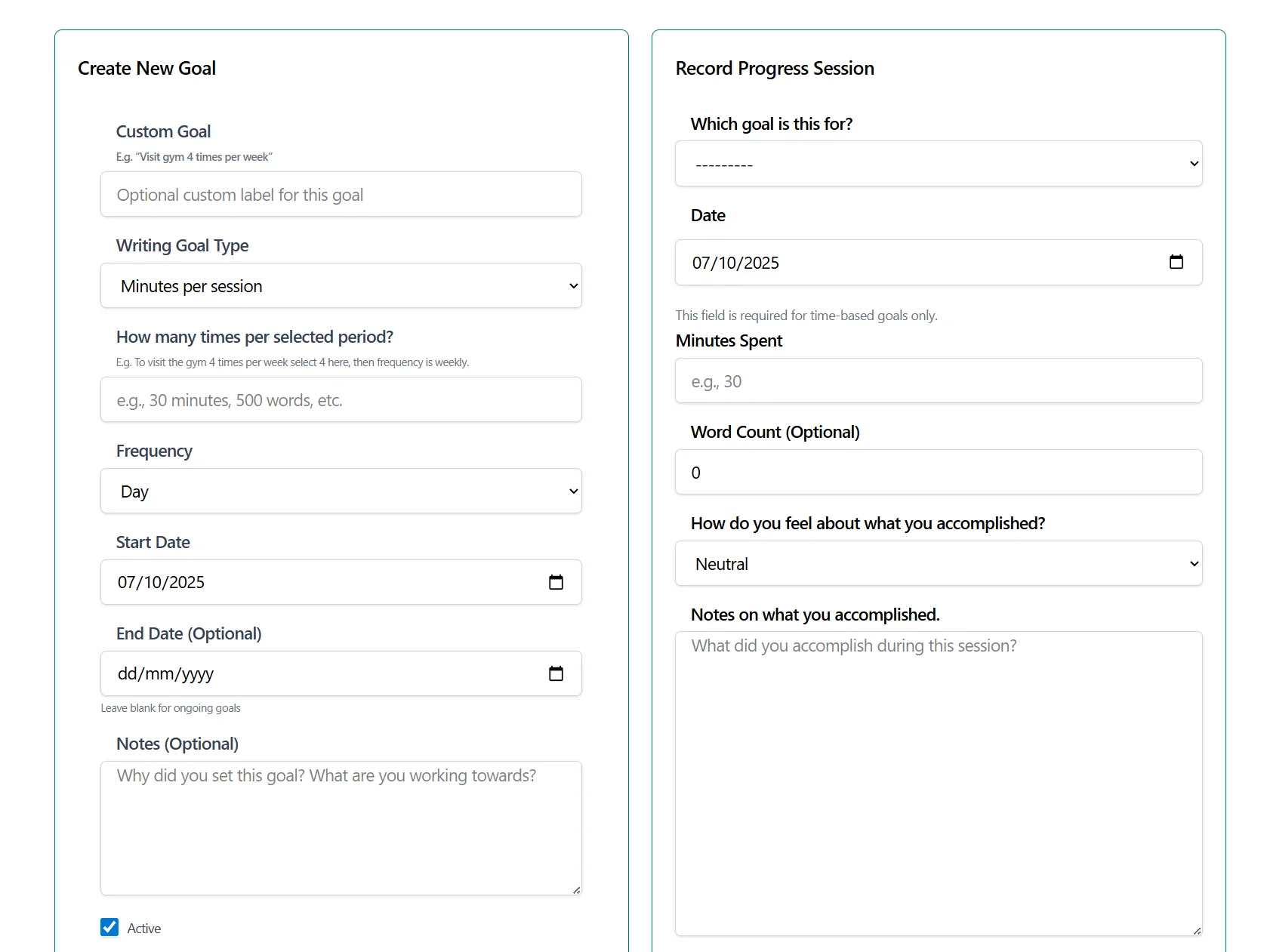Open the End Date calendar picker icon

pos(556,673)
